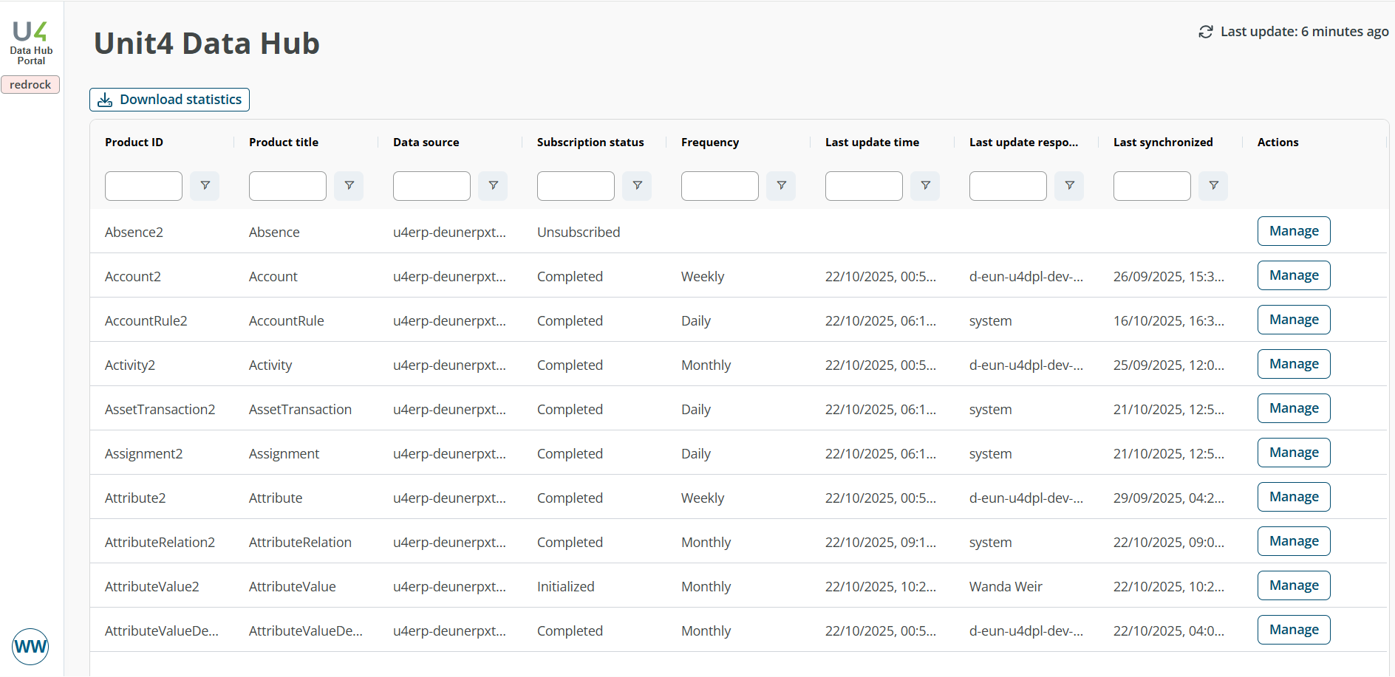Open filter for Last update time column
1395x677 pixels.
(924, 185)
